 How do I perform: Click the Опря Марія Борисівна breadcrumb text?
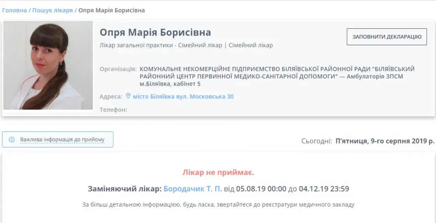click(112, 10)
